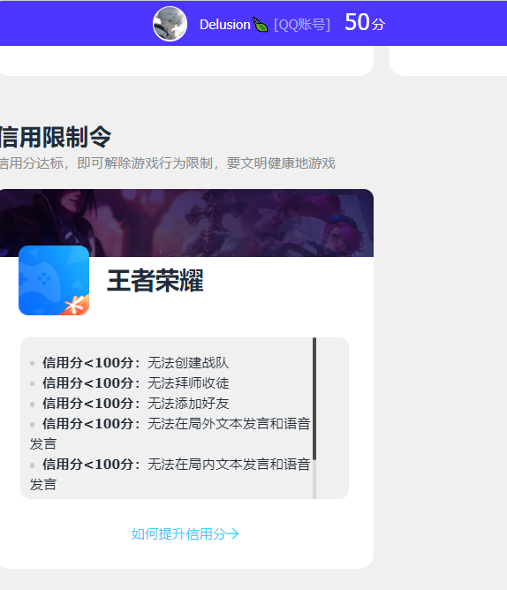This screenshot has width=507, height=590.
Task: Select the 无法拜师收徒 restriction line
Action: point(129,383)
